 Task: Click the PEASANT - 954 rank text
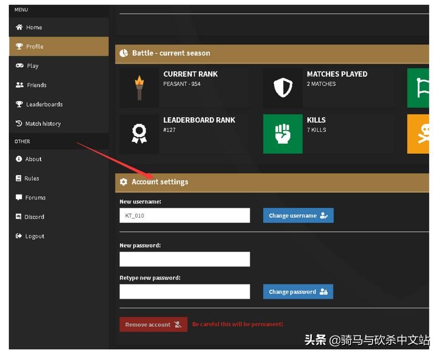[x=182, y=84]
